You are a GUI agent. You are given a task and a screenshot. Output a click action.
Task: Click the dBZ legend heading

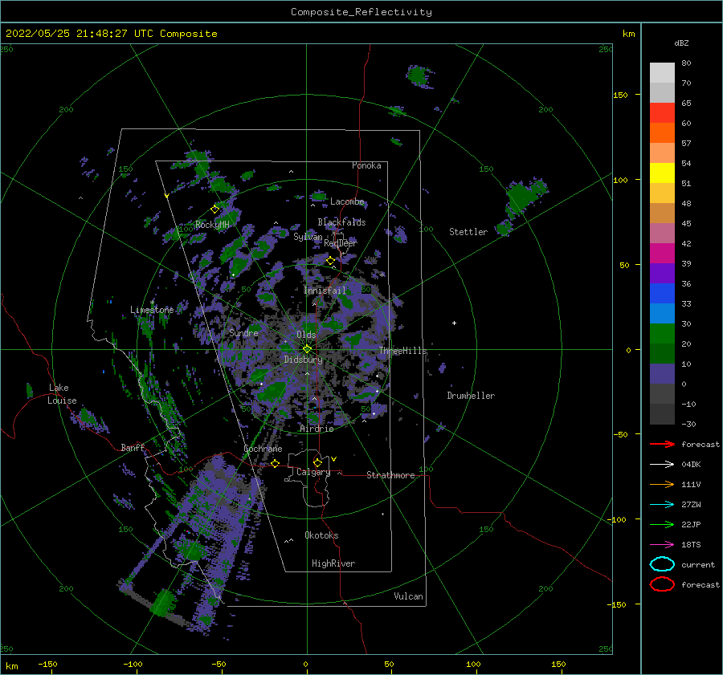pyautogui.click(x=681, y=43)
